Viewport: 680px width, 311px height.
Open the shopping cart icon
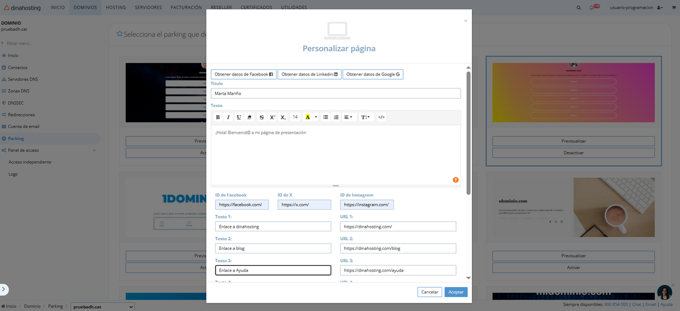click(x=674, y=8)
